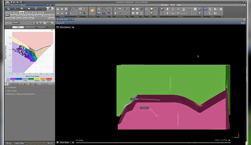Click the Dynamic section tool icon

click(x=92, y=11)
